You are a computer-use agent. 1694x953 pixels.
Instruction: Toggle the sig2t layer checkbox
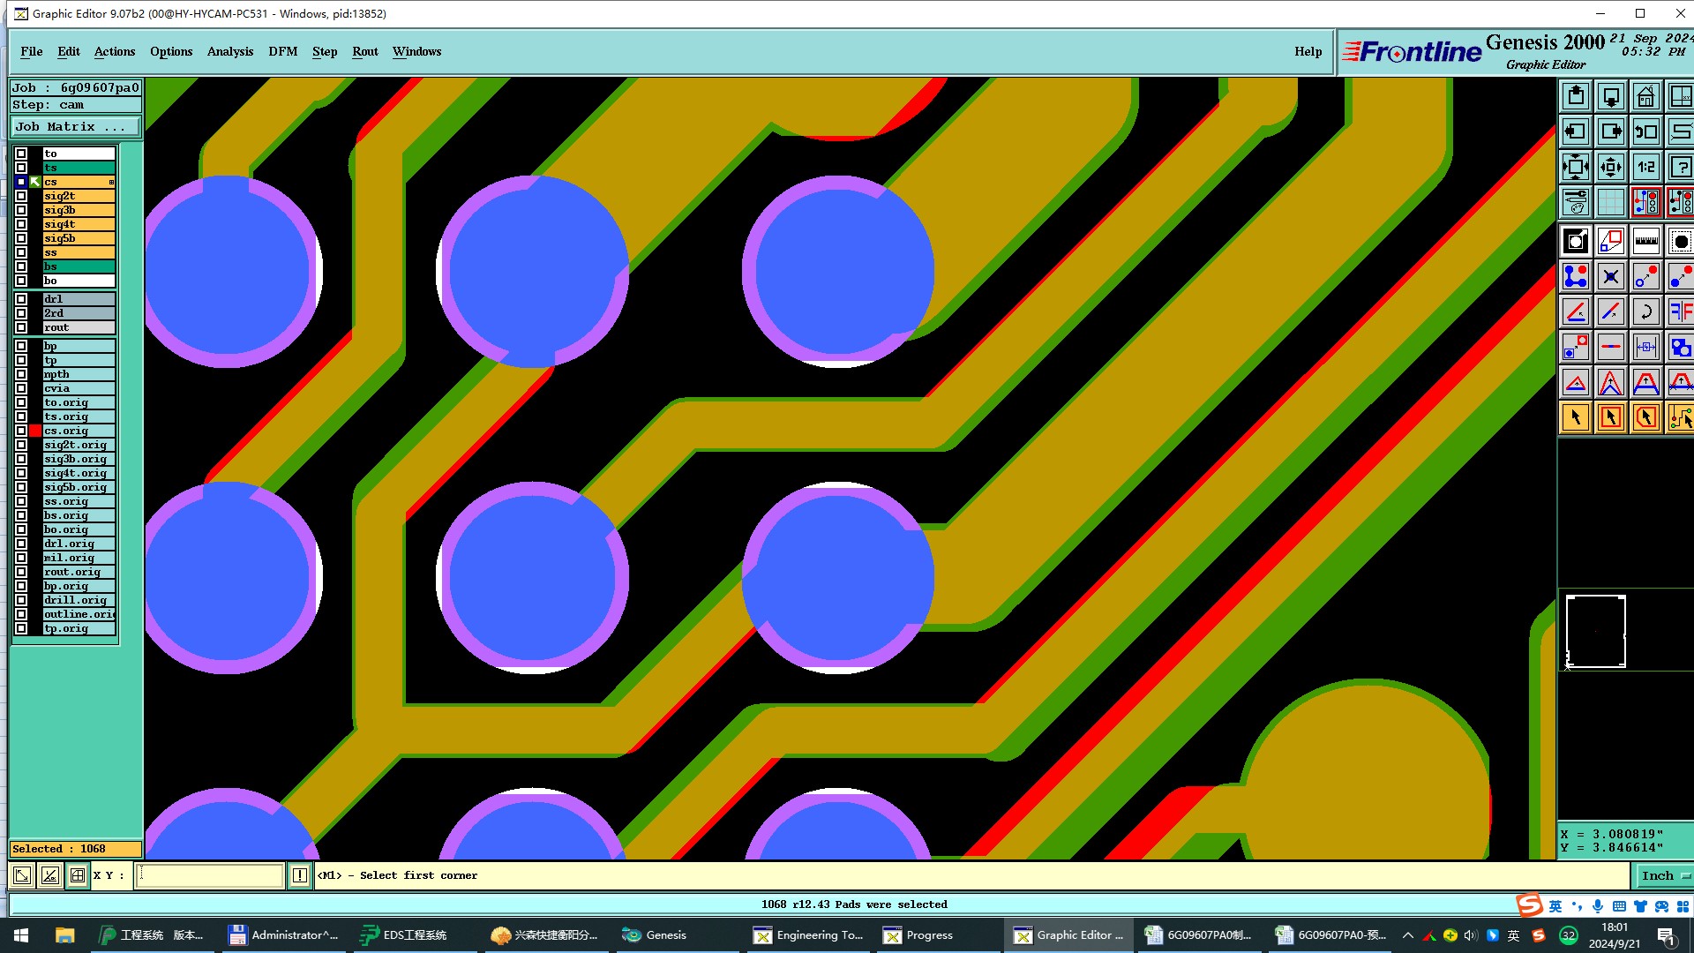click(x=21, y=196)
